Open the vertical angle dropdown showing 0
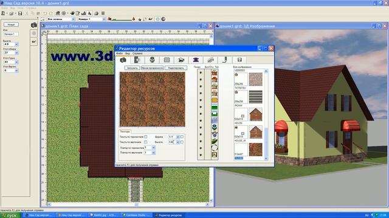Viewport: 389px width, 218px height. click(x=16, y=70)
